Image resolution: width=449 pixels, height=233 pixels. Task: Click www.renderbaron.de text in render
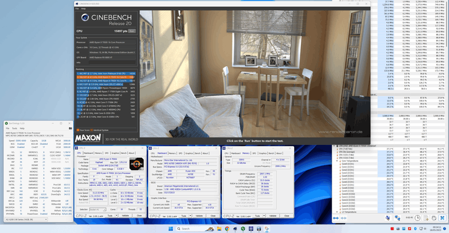(340, 132)
